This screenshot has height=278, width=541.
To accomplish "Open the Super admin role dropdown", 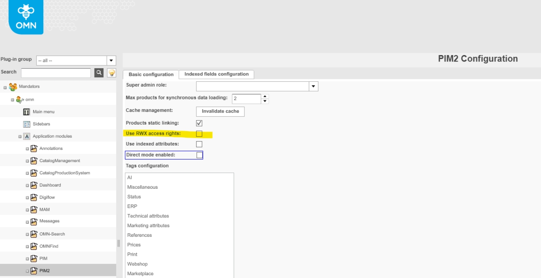I will click(x=314, y=86).
